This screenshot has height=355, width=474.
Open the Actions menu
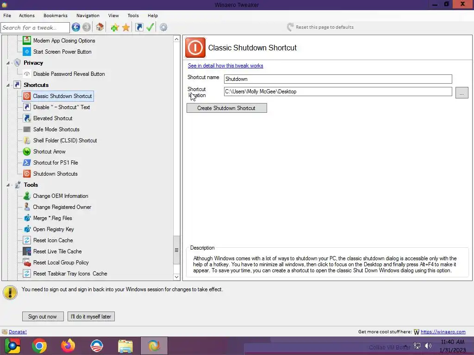pyautogui.click(x=26, y=15)
